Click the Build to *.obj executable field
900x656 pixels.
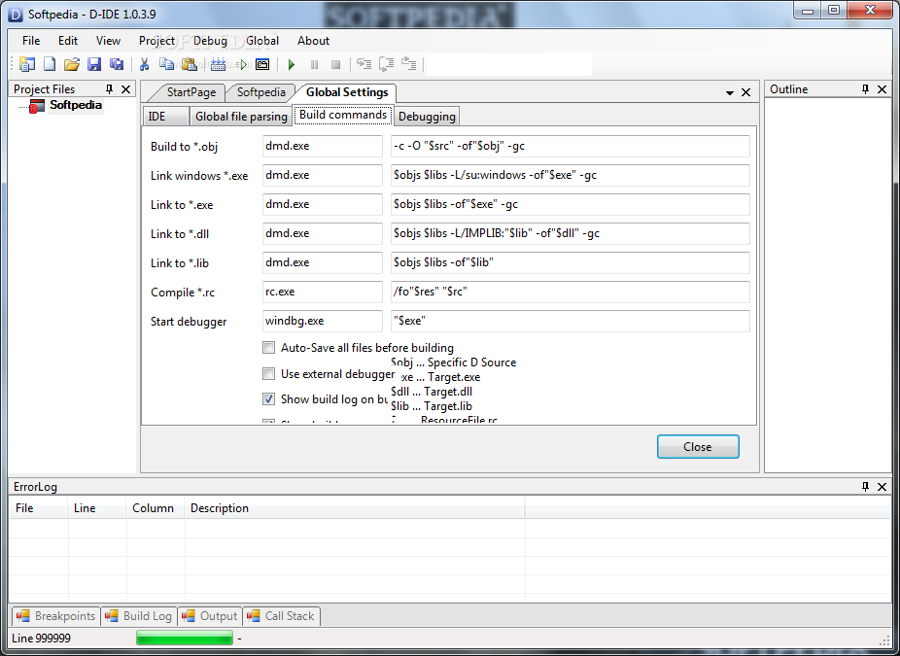click(322, 146)
